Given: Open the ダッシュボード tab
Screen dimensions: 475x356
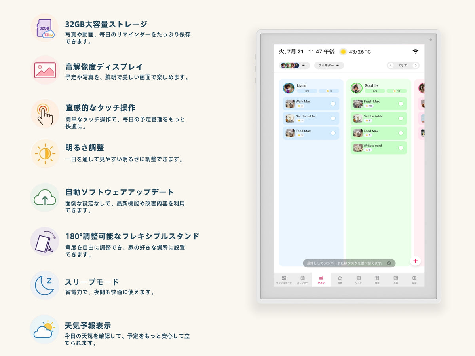Looking at the screenshot, I should [x=284, y=280].
